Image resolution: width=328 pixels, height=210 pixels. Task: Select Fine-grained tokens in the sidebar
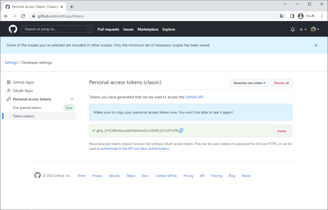pyautogui.click(x=27, y=108)
